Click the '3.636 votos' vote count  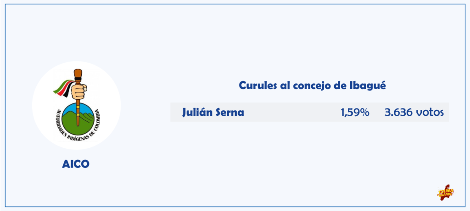click(x=414, y=113)
